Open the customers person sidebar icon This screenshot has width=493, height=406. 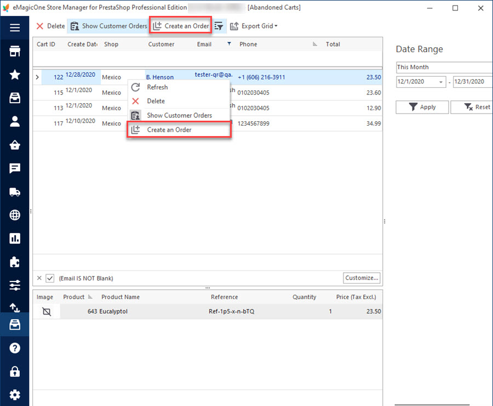click(x=14, y=121)
